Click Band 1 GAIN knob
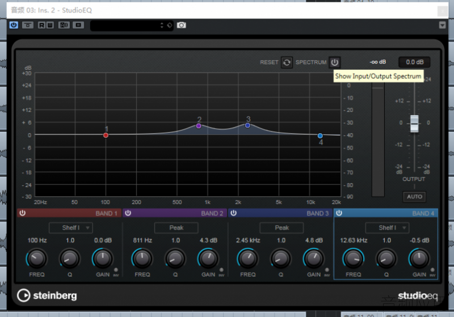454x317 pixels. click(x=103, y=258)
